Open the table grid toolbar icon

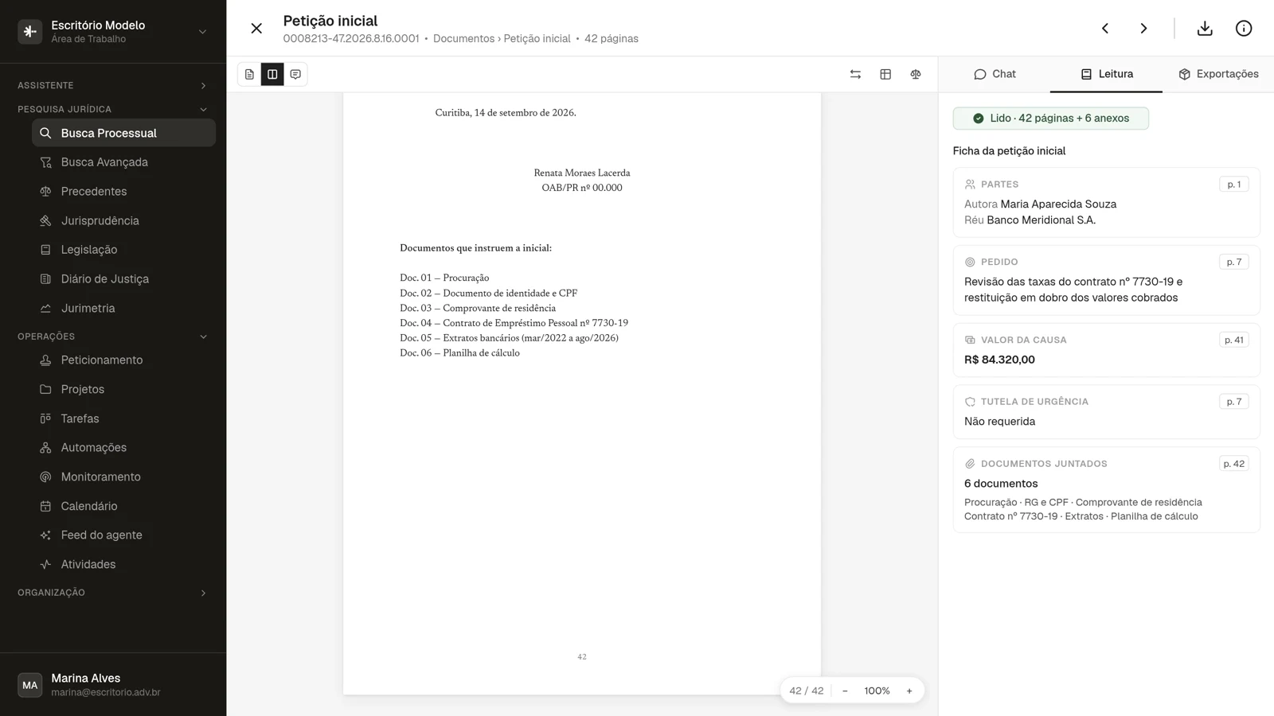885,74
